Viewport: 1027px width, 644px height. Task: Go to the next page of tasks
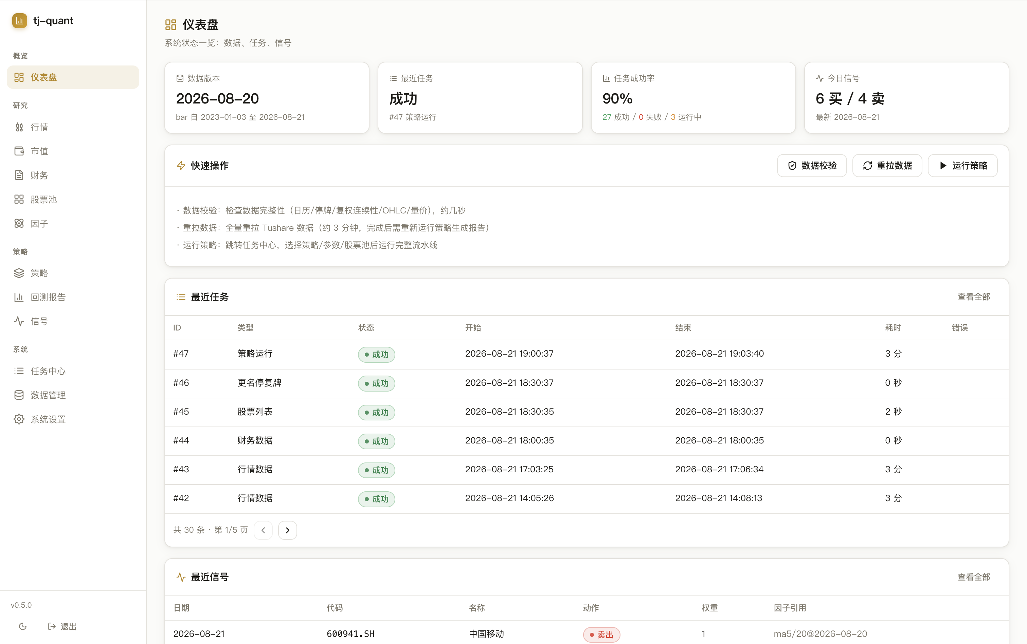(287, 530)
